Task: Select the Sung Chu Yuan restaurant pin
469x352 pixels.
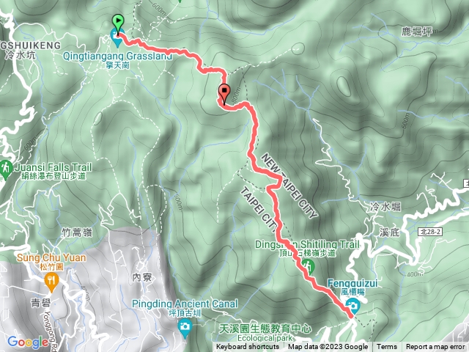Action: point(51,283)
